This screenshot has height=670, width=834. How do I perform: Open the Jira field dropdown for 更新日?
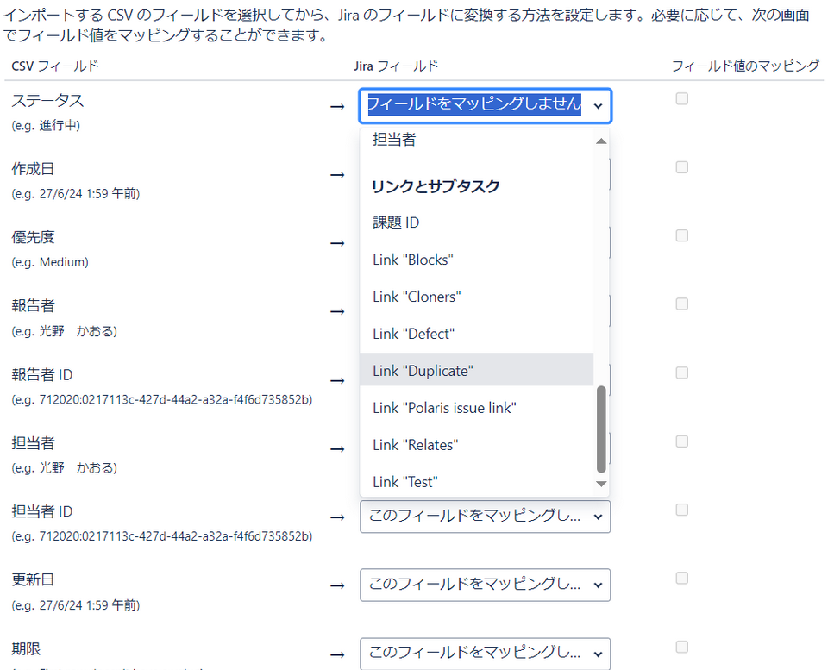tap(485, 585)
